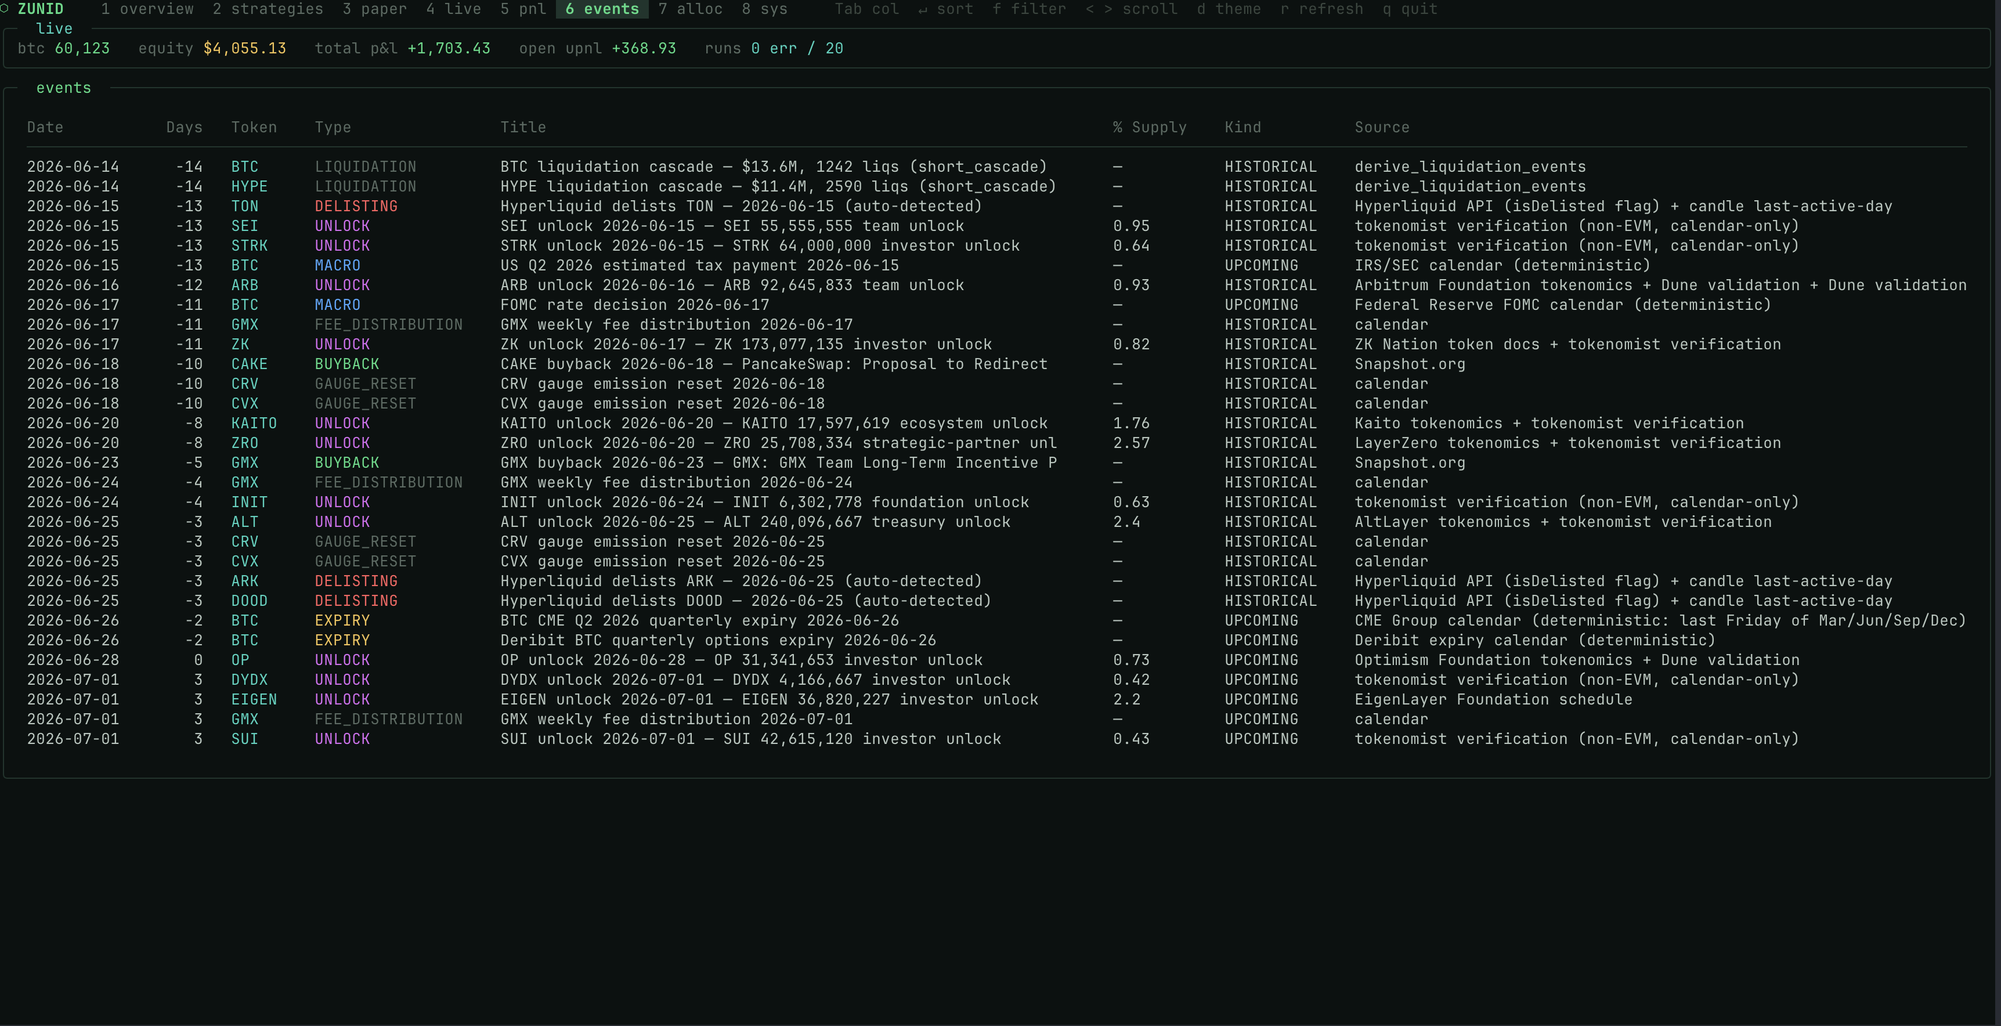Click GMX weekly fee distribution 2026-07-01
The width and height of the screenshot is (2001, 1026).
tap(677, 719)
